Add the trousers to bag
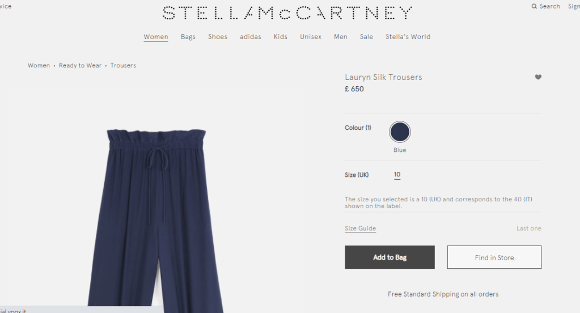580x313 pixels. (390, 257)
